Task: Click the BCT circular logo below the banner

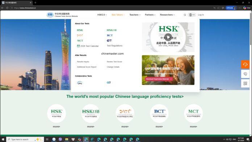Action: pos(159,113)
